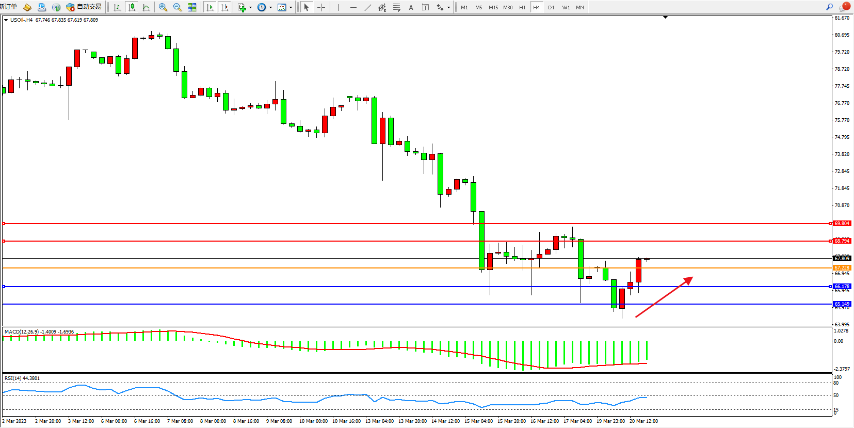Switch chart to candlestick mode
854x428 pixels.
pos(132,7)
